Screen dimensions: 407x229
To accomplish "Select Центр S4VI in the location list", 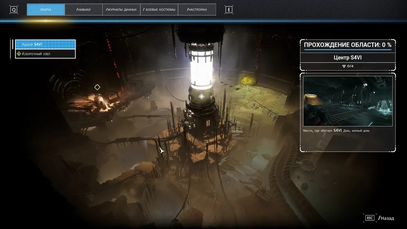I will click(45, 44).
